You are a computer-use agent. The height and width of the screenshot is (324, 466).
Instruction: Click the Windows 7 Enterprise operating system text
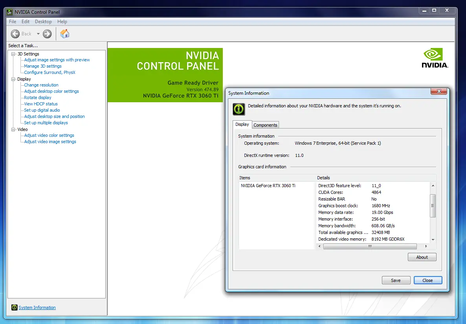point(338,143)
